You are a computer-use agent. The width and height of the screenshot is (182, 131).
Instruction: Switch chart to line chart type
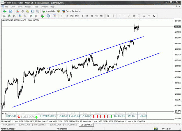coord(14,16)
